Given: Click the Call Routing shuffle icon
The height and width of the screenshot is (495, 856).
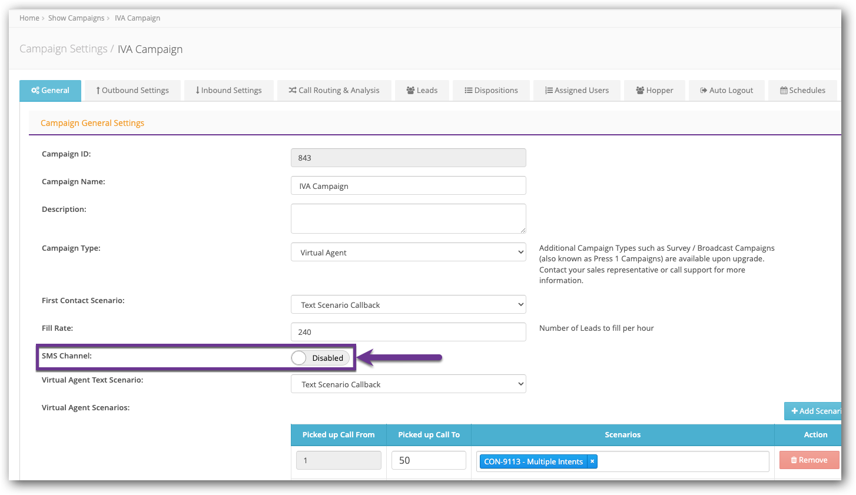Looking at the screenshot, I should click(293, 90).
